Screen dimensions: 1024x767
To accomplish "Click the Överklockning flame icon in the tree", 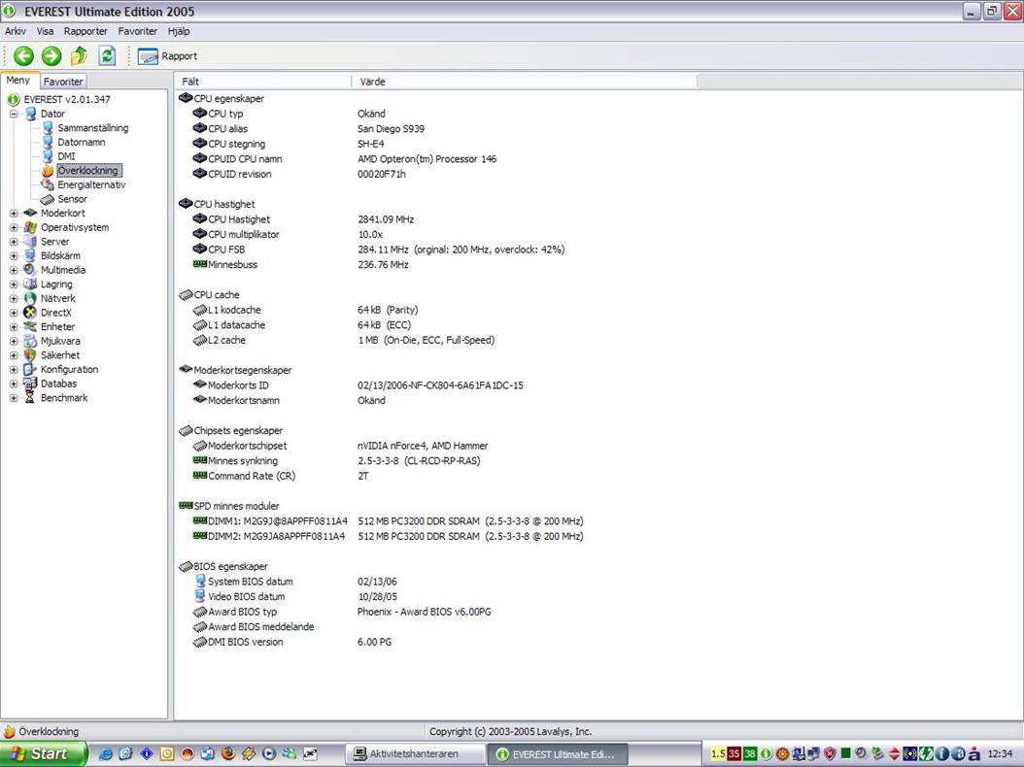I will point(47,170).
